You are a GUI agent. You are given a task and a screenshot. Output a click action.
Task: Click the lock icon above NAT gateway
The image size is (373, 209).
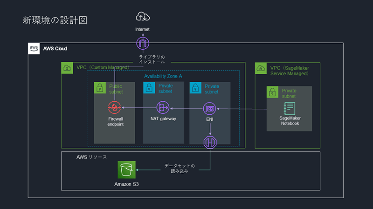[x=149, y=88]
